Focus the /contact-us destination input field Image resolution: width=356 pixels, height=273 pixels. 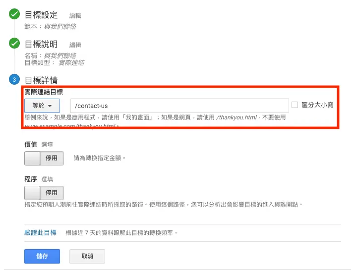[x=179, y=106]
